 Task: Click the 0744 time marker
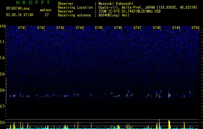click(80, 28)
